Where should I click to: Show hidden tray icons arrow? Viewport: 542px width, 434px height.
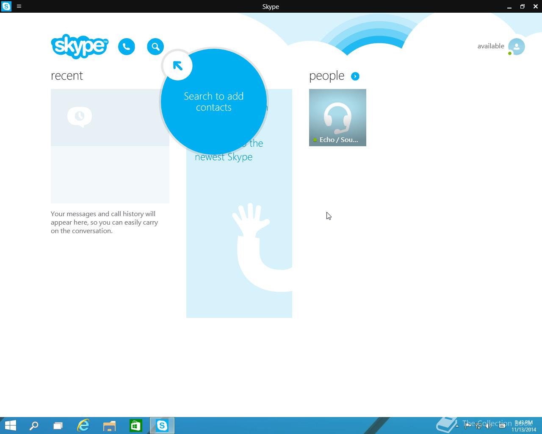click(x=457, y=426)
